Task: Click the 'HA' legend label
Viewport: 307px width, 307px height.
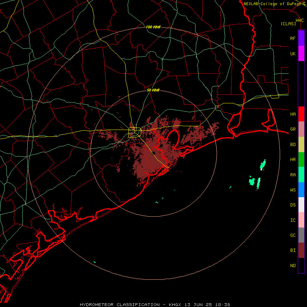Action: click(293, 114)
